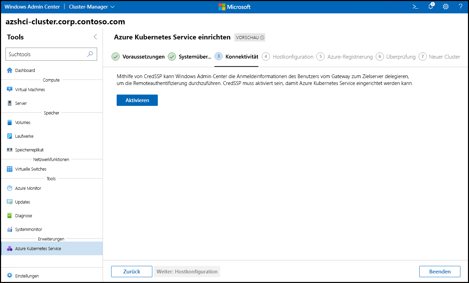Open Diagnose label in sidebar

pos(24,216)
